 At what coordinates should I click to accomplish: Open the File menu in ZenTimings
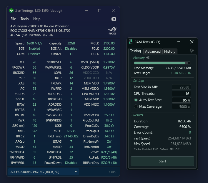[13, 19]
